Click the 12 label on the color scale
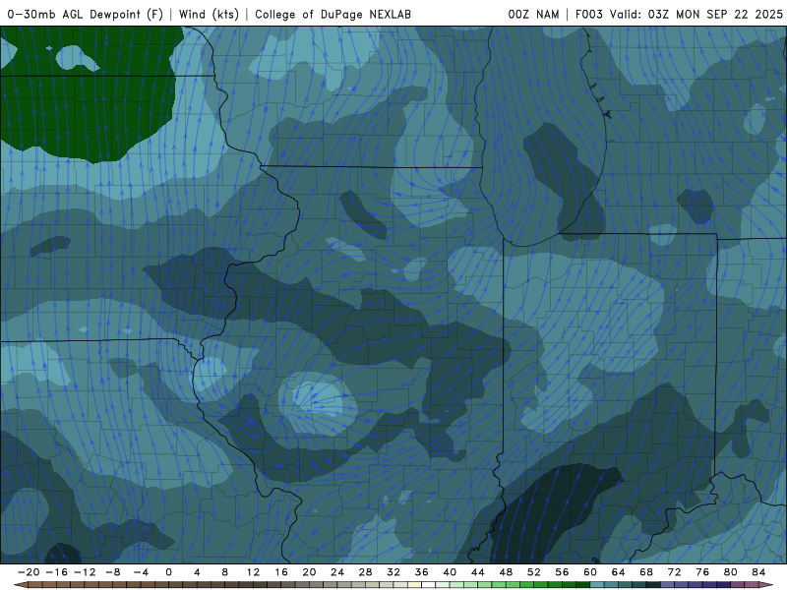Viewport: 787px width, 590px height. pyautogui.click(x=253, y=572)
